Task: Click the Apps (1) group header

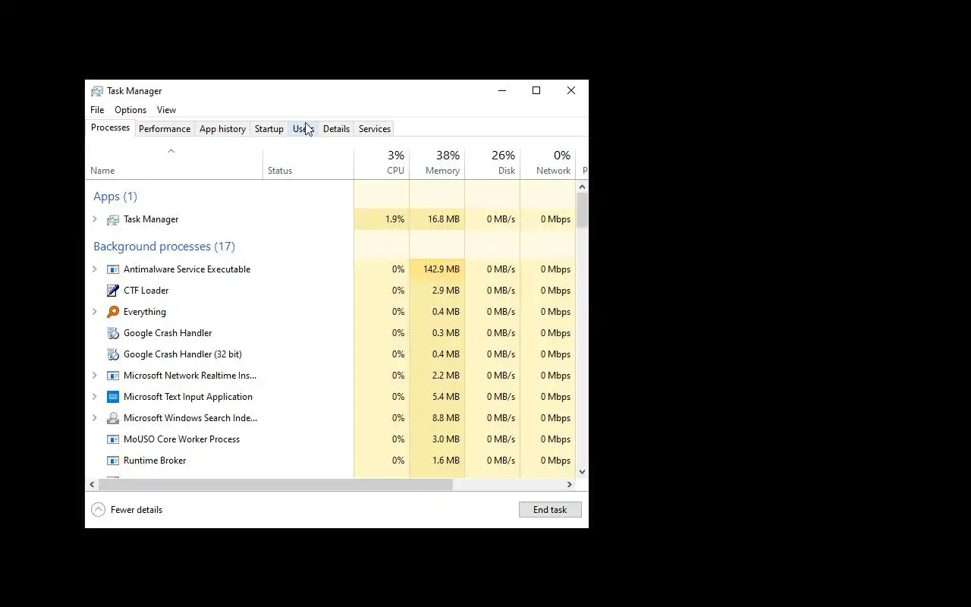Action: tap(115, 197)
